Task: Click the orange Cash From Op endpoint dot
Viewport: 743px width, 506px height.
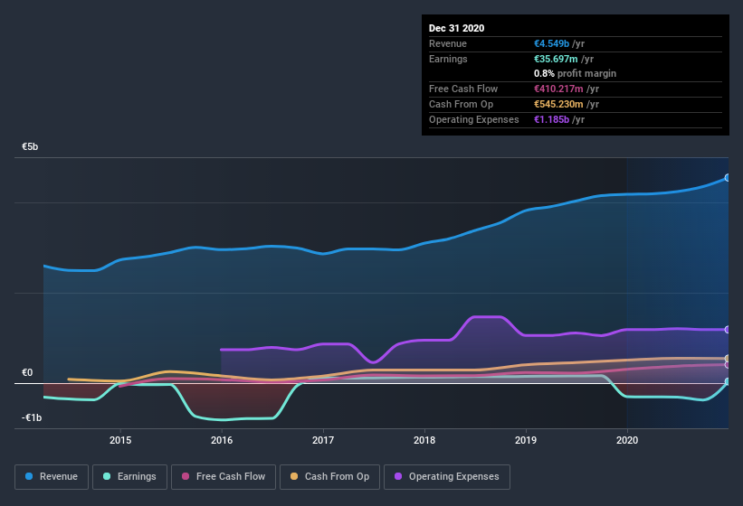Action: 728,359
